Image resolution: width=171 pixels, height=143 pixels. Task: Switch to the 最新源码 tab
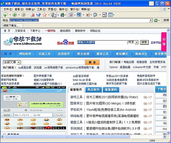click(111, 90)
